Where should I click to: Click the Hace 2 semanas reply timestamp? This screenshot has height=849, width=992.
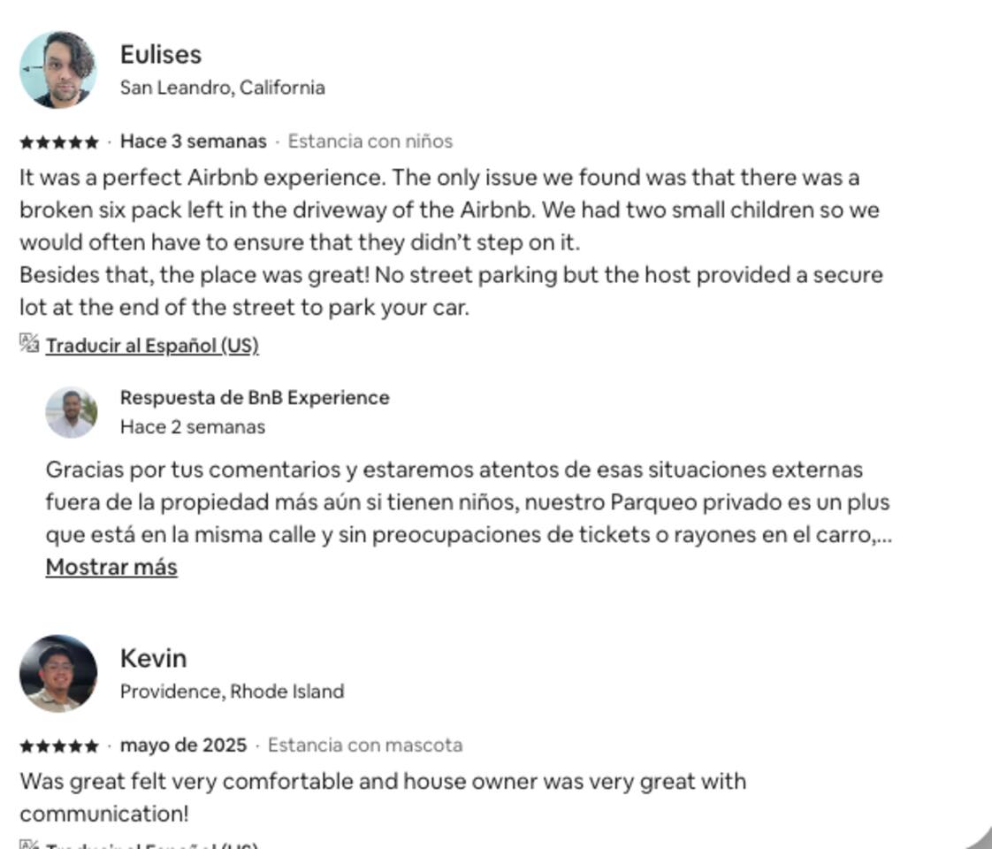(x=193, y=426)
